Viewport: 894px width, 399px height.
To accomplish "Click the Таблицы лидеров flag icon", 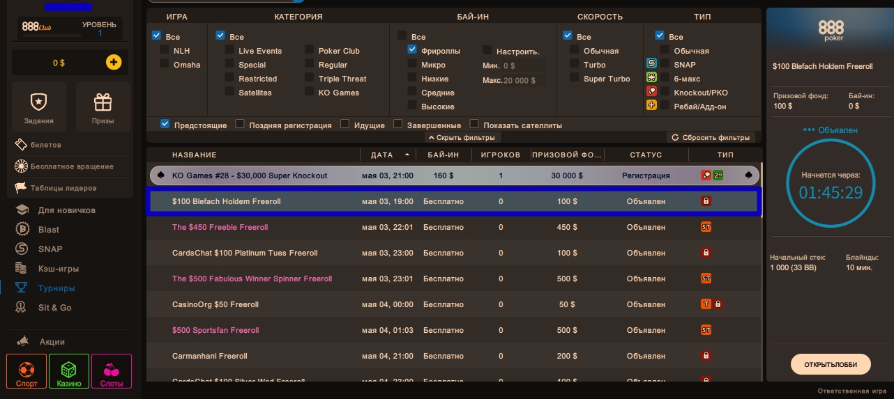I will pyautogui.click(x=21, y=187).
